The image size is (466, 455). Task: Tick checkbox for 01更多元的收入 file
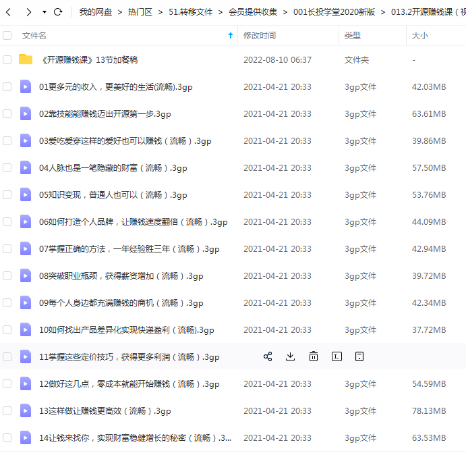[x=7, y=87]
